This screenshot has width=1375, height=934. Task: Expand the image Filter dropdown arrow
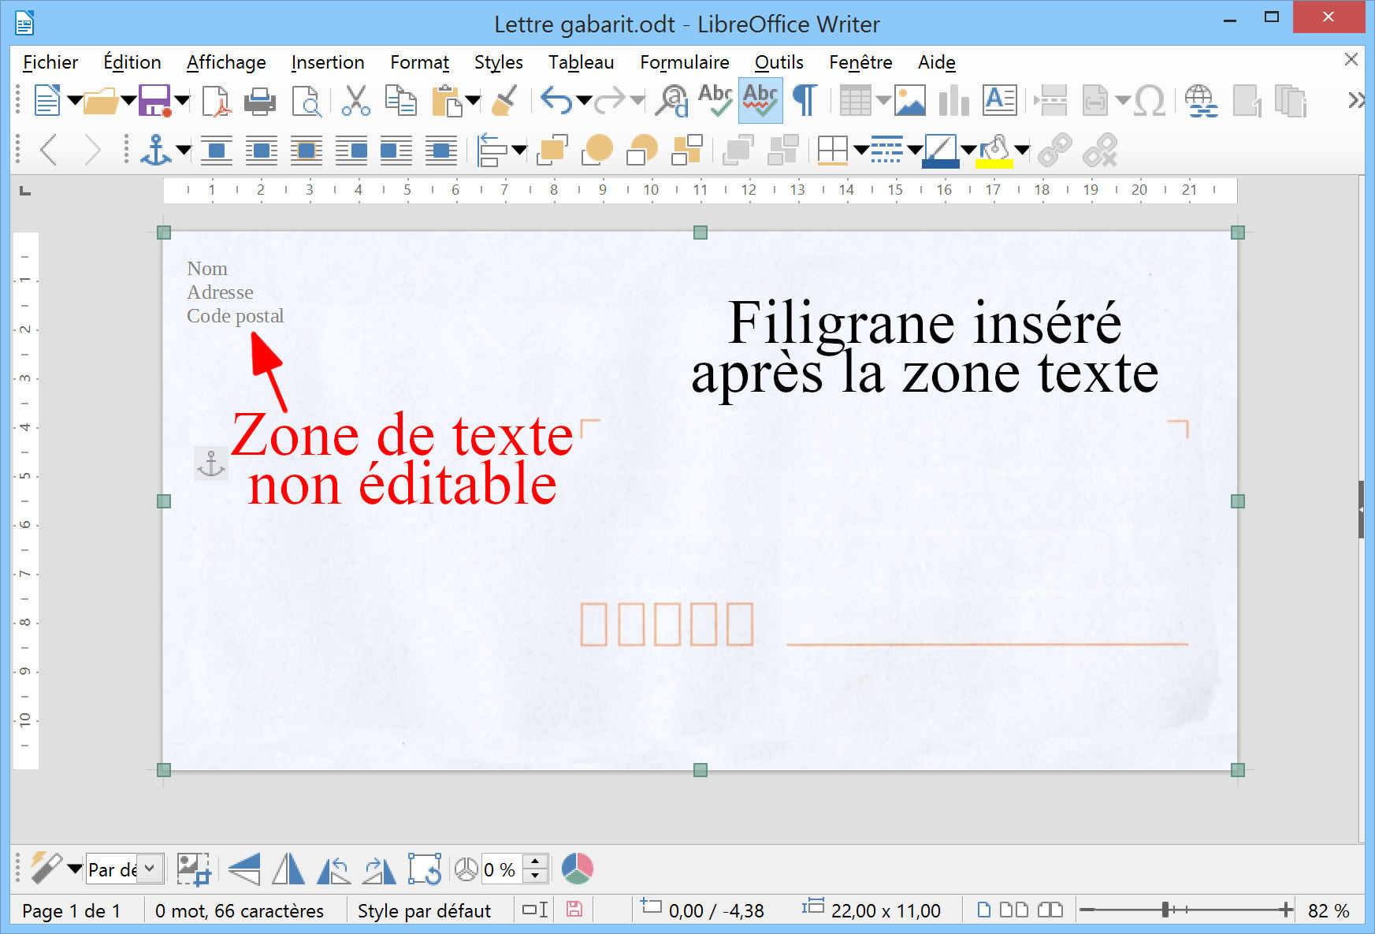click(75, 869)
